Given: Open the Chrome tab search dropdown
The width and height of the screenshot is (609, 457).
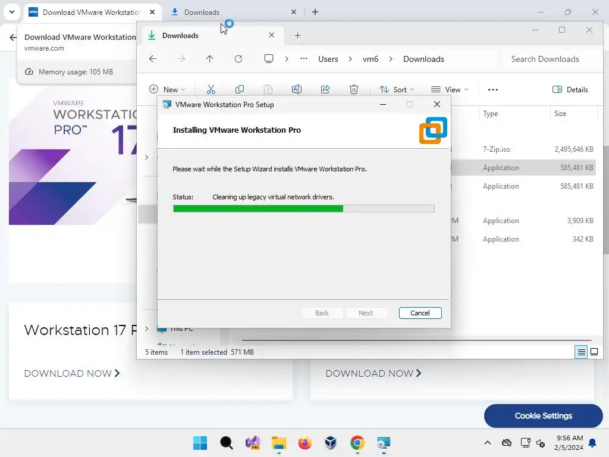Looking at the screenshot, I should 12,12.
